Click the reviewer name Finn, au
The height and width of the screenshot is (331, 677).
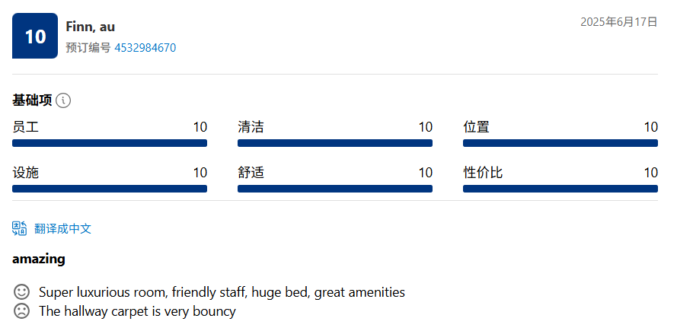click(x=90, y=27)
